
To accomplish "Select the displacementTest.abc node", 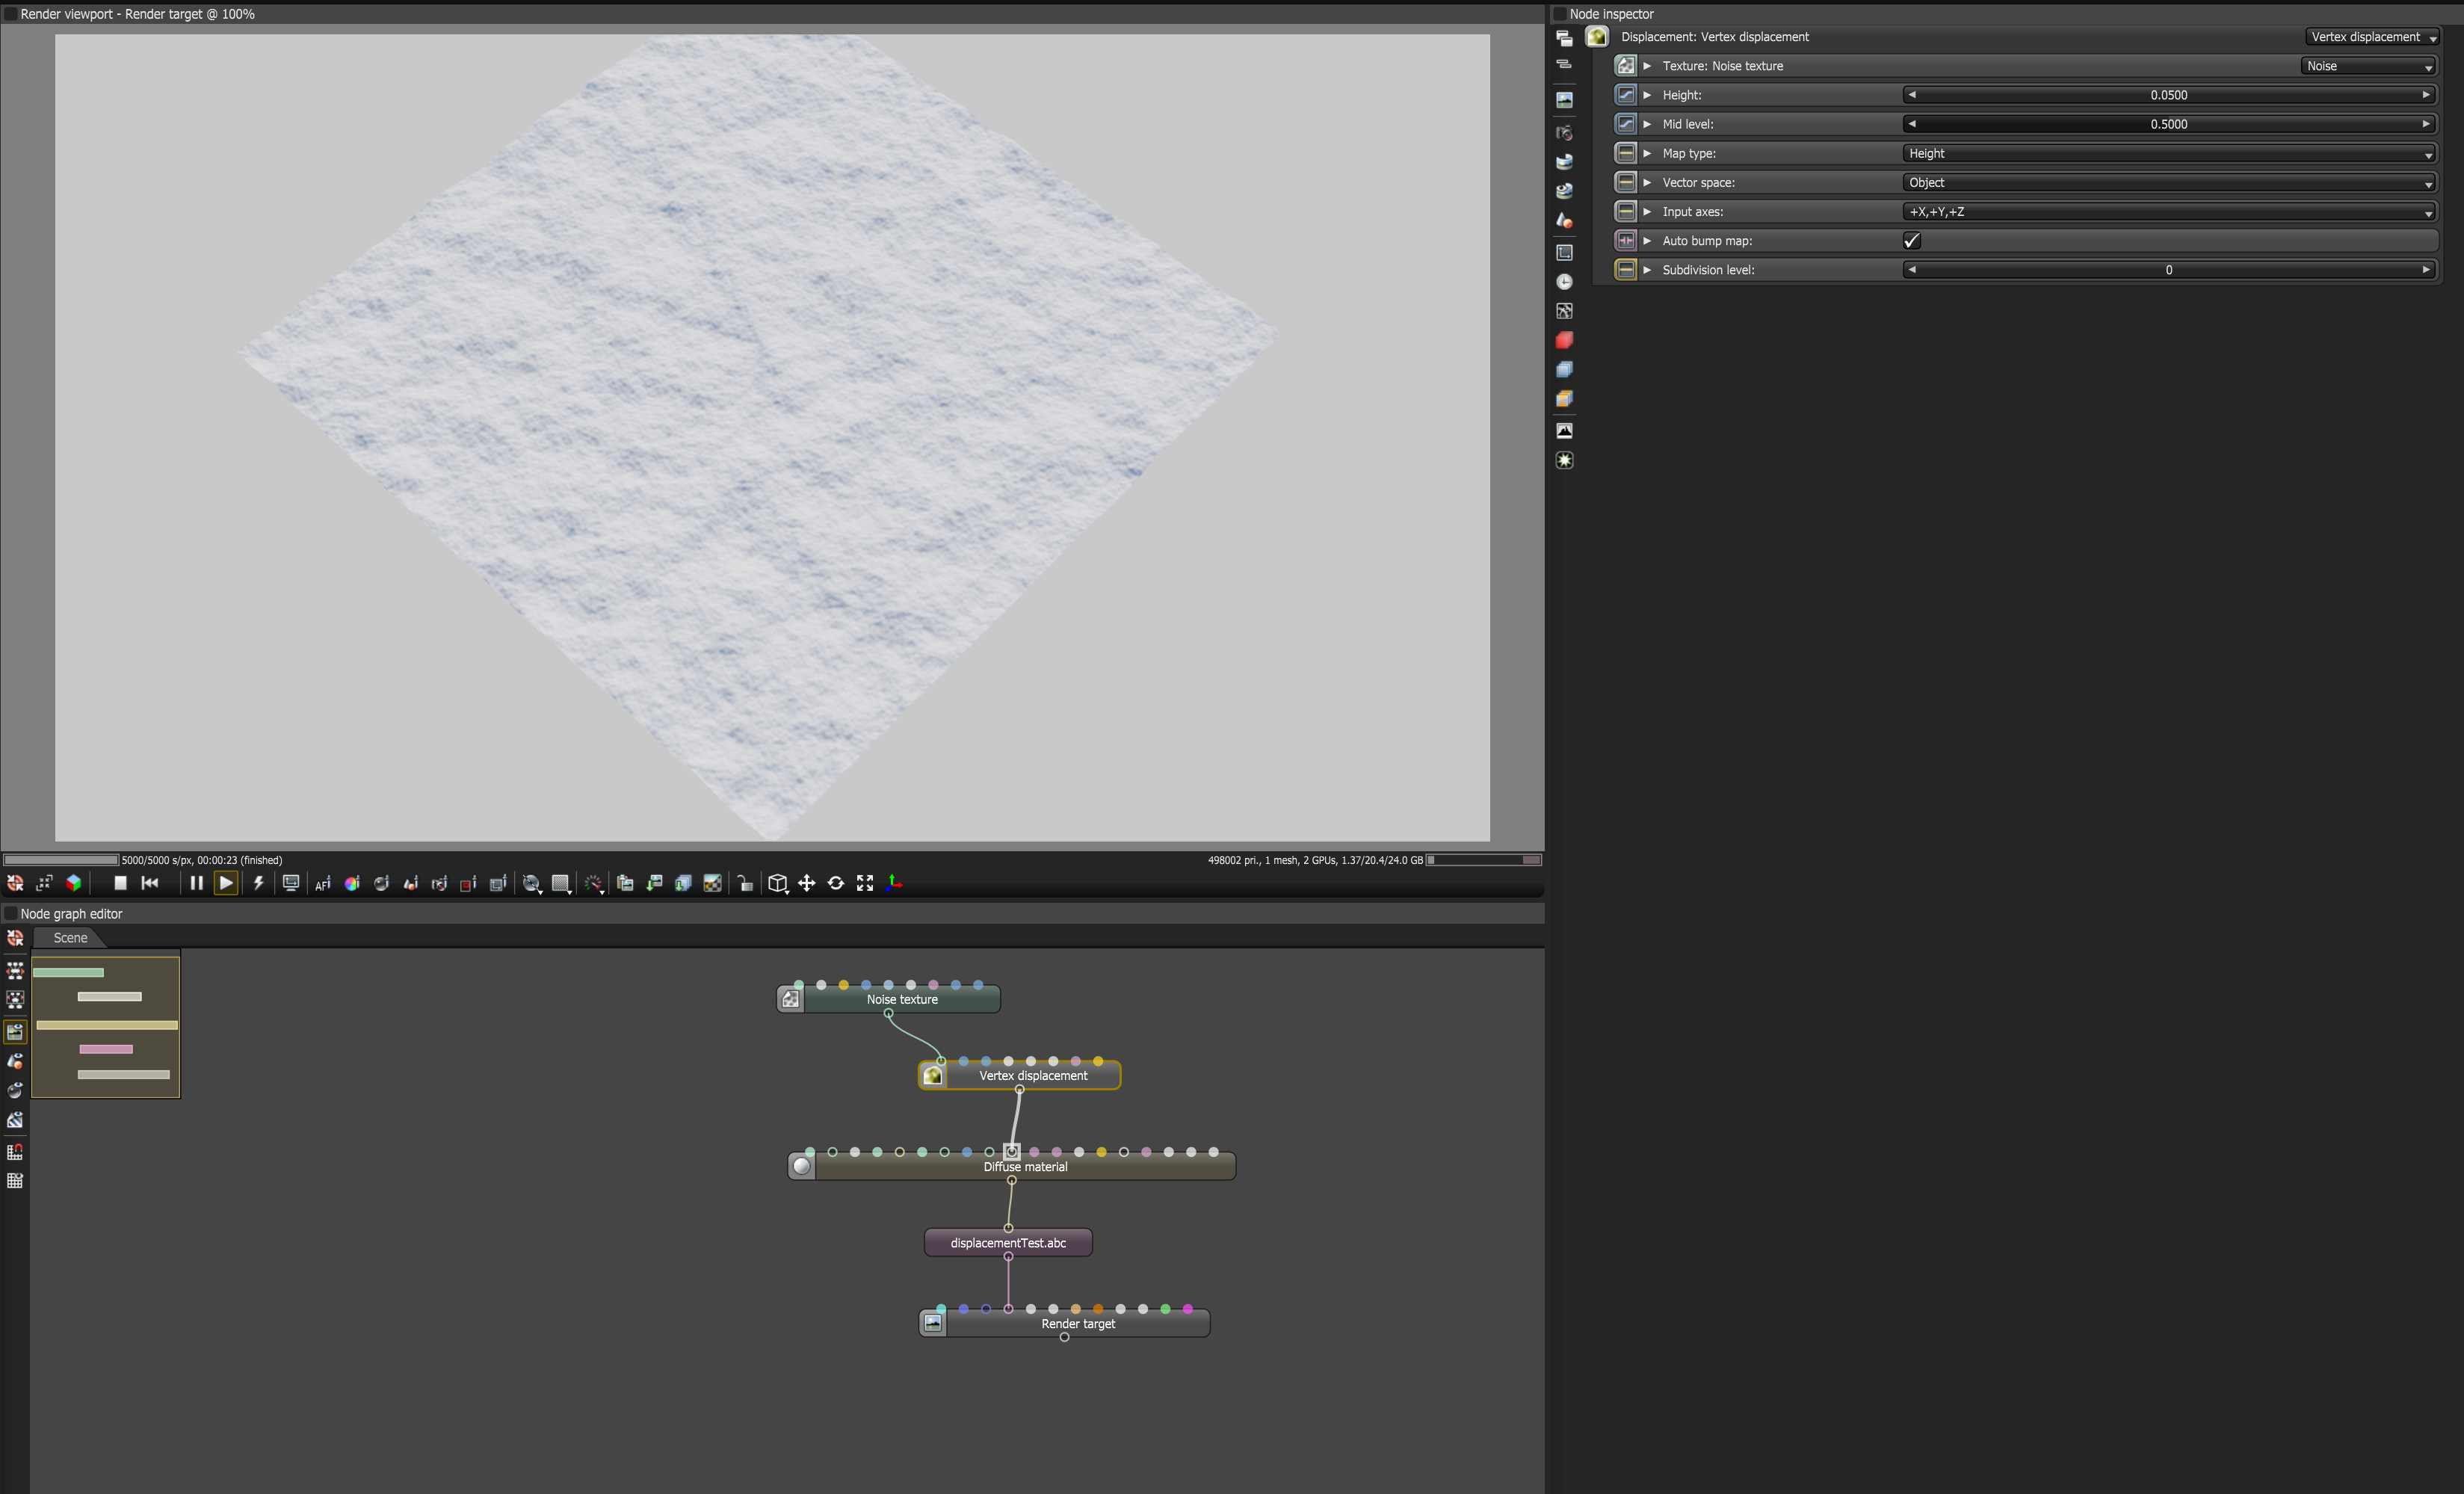I will (1008, 1243).
